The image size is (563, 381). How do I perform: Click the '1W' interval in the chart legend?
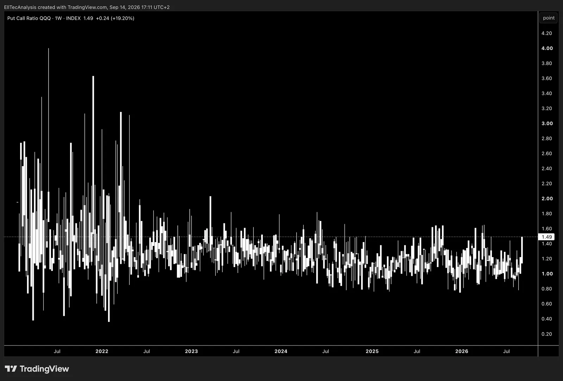click(x=58, y=18)
